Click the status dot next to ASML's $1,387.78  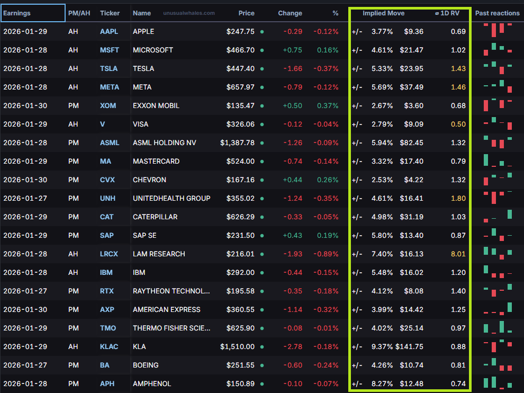click(262, 143)
